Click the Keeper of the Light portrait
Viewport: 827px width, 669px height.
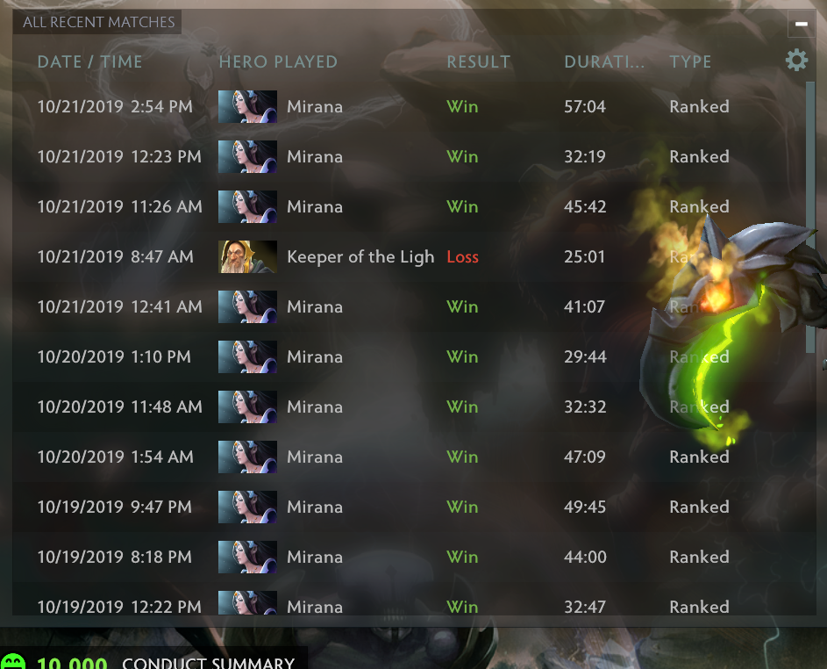coord(247,256)
